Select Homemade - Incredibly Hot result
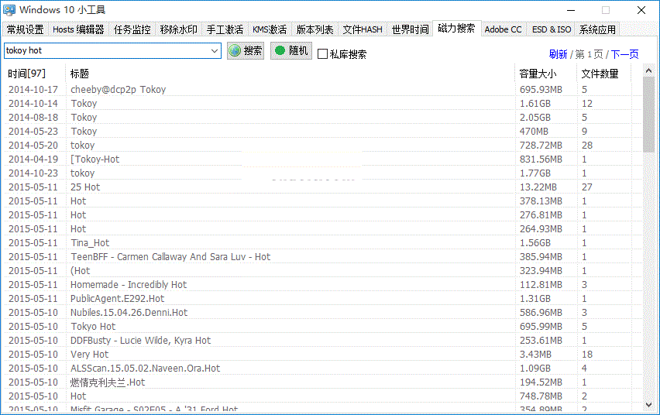This screenshot has height=415, width=660. coord(129,284)
